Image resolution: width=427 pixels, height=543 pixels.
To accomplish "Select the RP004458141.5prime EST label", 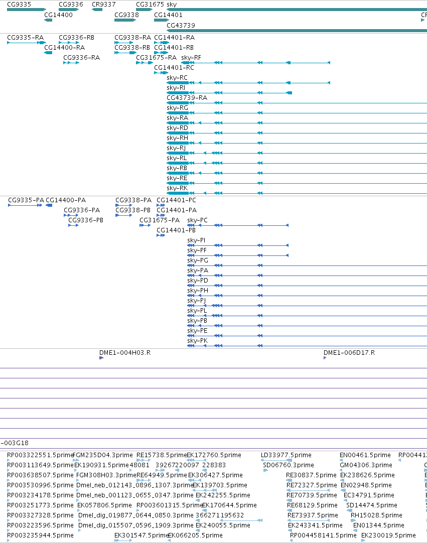I will click(x=324, y=535).
